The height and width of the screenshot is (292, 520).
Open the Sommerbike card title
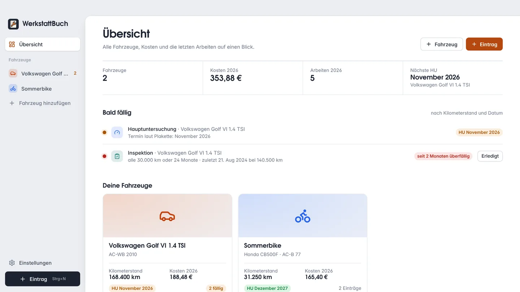pos(263,245)
